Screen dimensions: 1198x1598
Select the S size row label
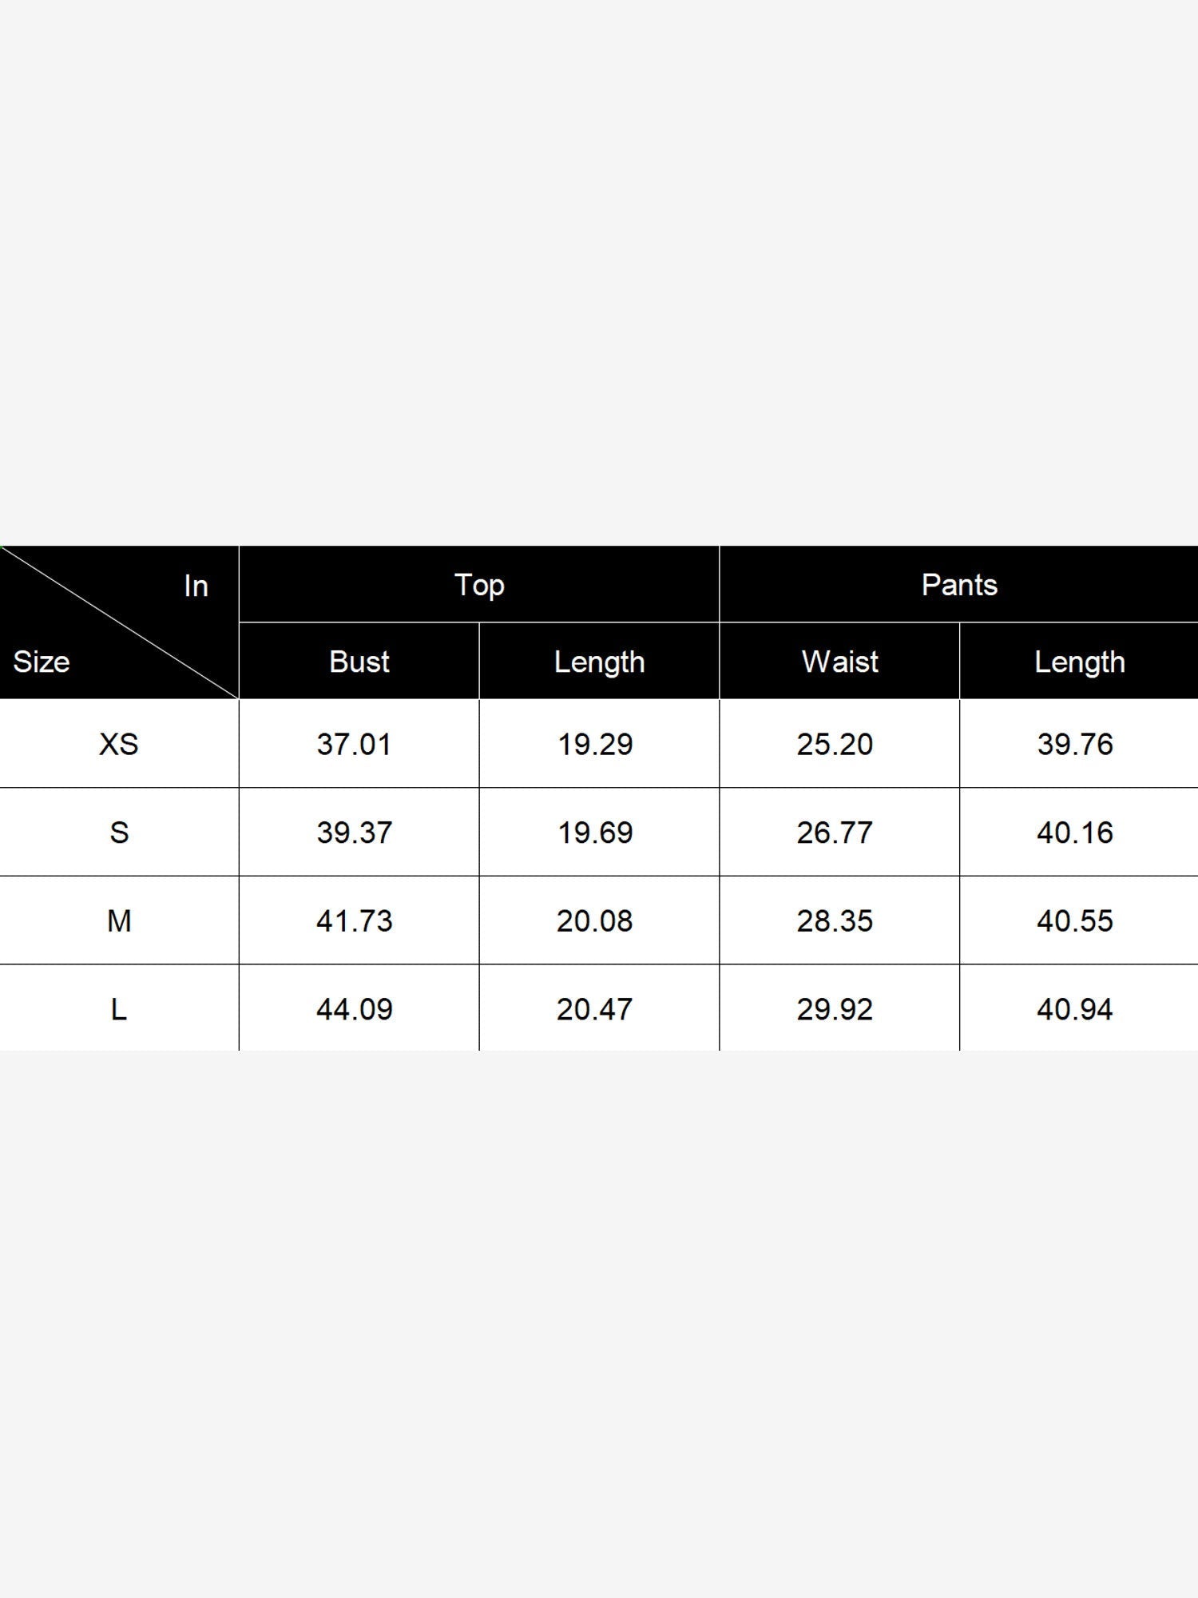119,833
